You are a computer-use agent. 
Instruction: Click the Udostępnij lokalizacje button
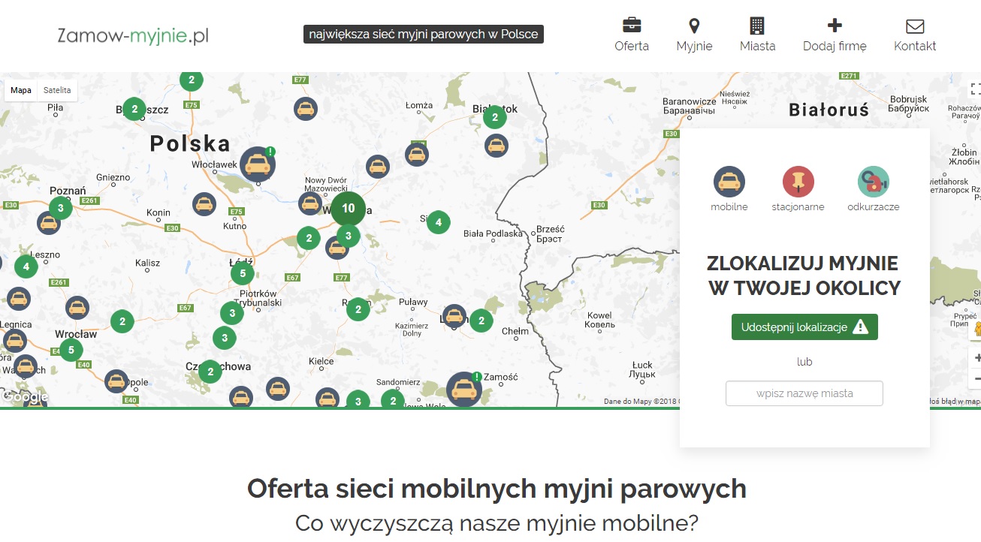coord(804,327)
